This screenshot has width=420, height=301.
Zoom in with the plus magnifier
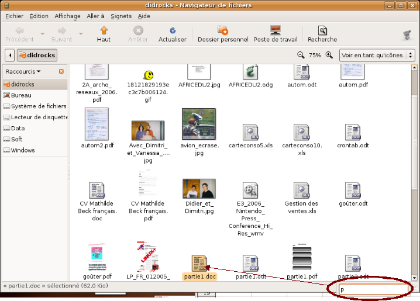pyautogui.click(x=329, y=55)
